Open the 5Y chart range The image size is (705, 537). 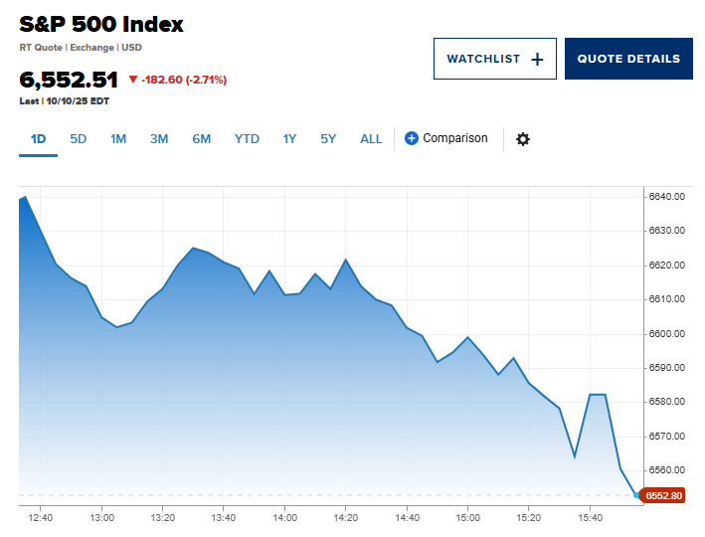click(328, 139)
